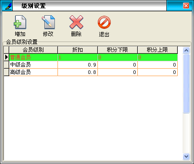Click the 修改 (Modify) pencil icon
The image size is (194, 164).
click(48, 22)
